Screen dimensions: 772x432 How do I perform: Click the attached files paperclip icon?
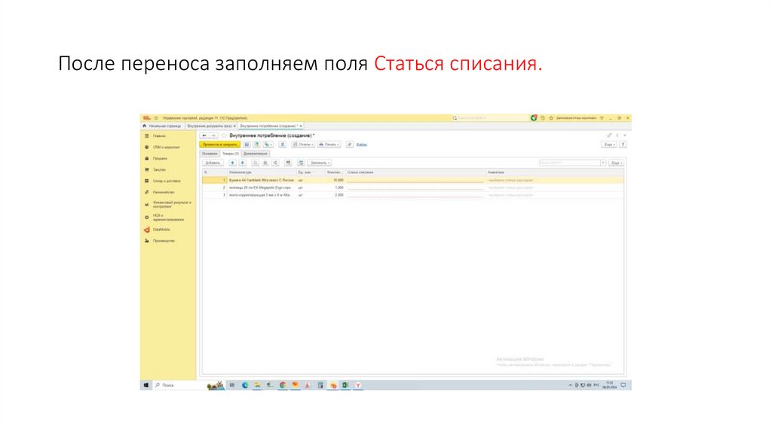pos(349,145)
